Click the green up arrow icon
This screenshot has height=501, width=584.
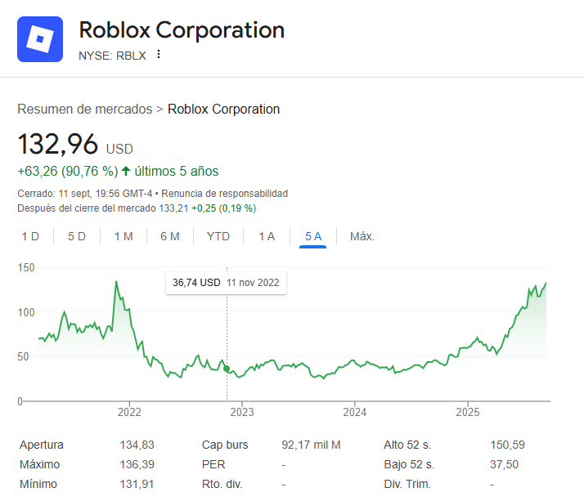pyautogui.click(x=126, y=171)
